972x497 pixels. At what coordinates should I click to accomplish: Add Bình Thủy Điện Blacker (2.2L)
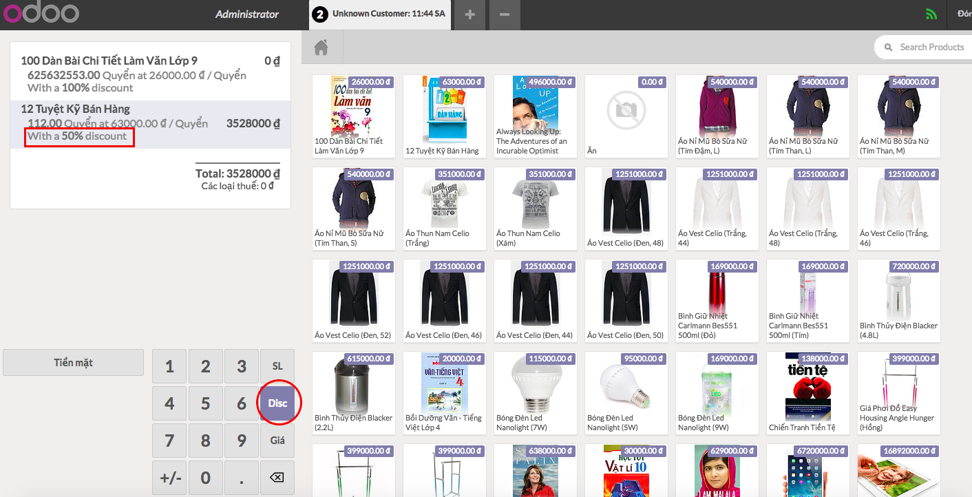(x=354, y=393)
